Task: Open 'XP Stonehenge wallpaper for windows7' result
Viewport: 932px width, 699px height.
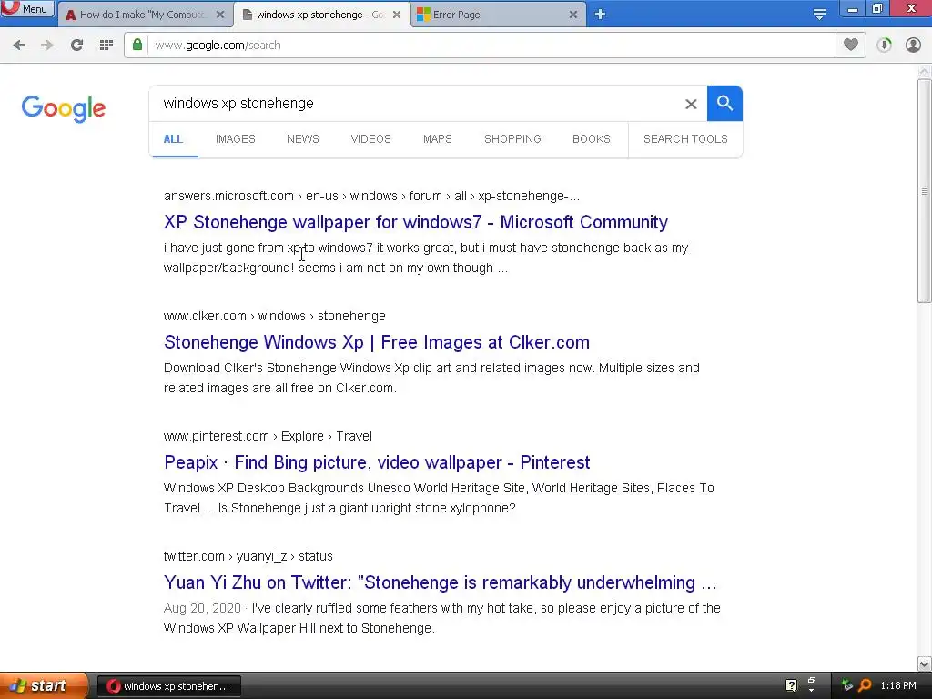Action: pyautogui.click(x=416, y=222)
